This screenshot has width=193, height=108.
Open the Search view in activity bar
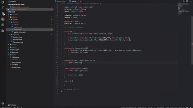[x=3, y=7]
